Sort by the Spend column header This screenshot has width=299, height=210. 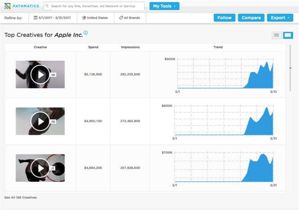tap(93, 47)
